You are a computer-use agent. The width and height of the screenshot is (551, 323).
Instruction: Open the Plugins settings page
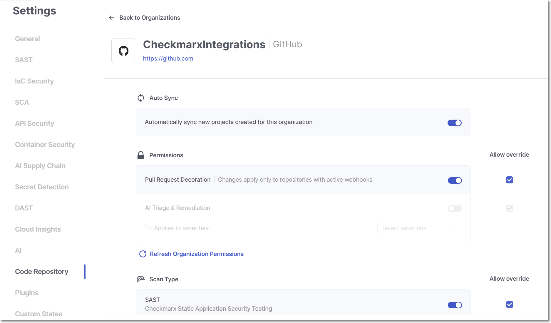coord(27,293)
